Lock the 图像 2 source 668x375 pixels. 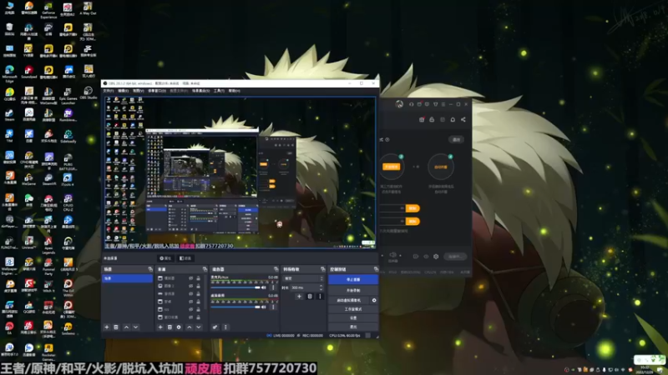pos(198,286)
